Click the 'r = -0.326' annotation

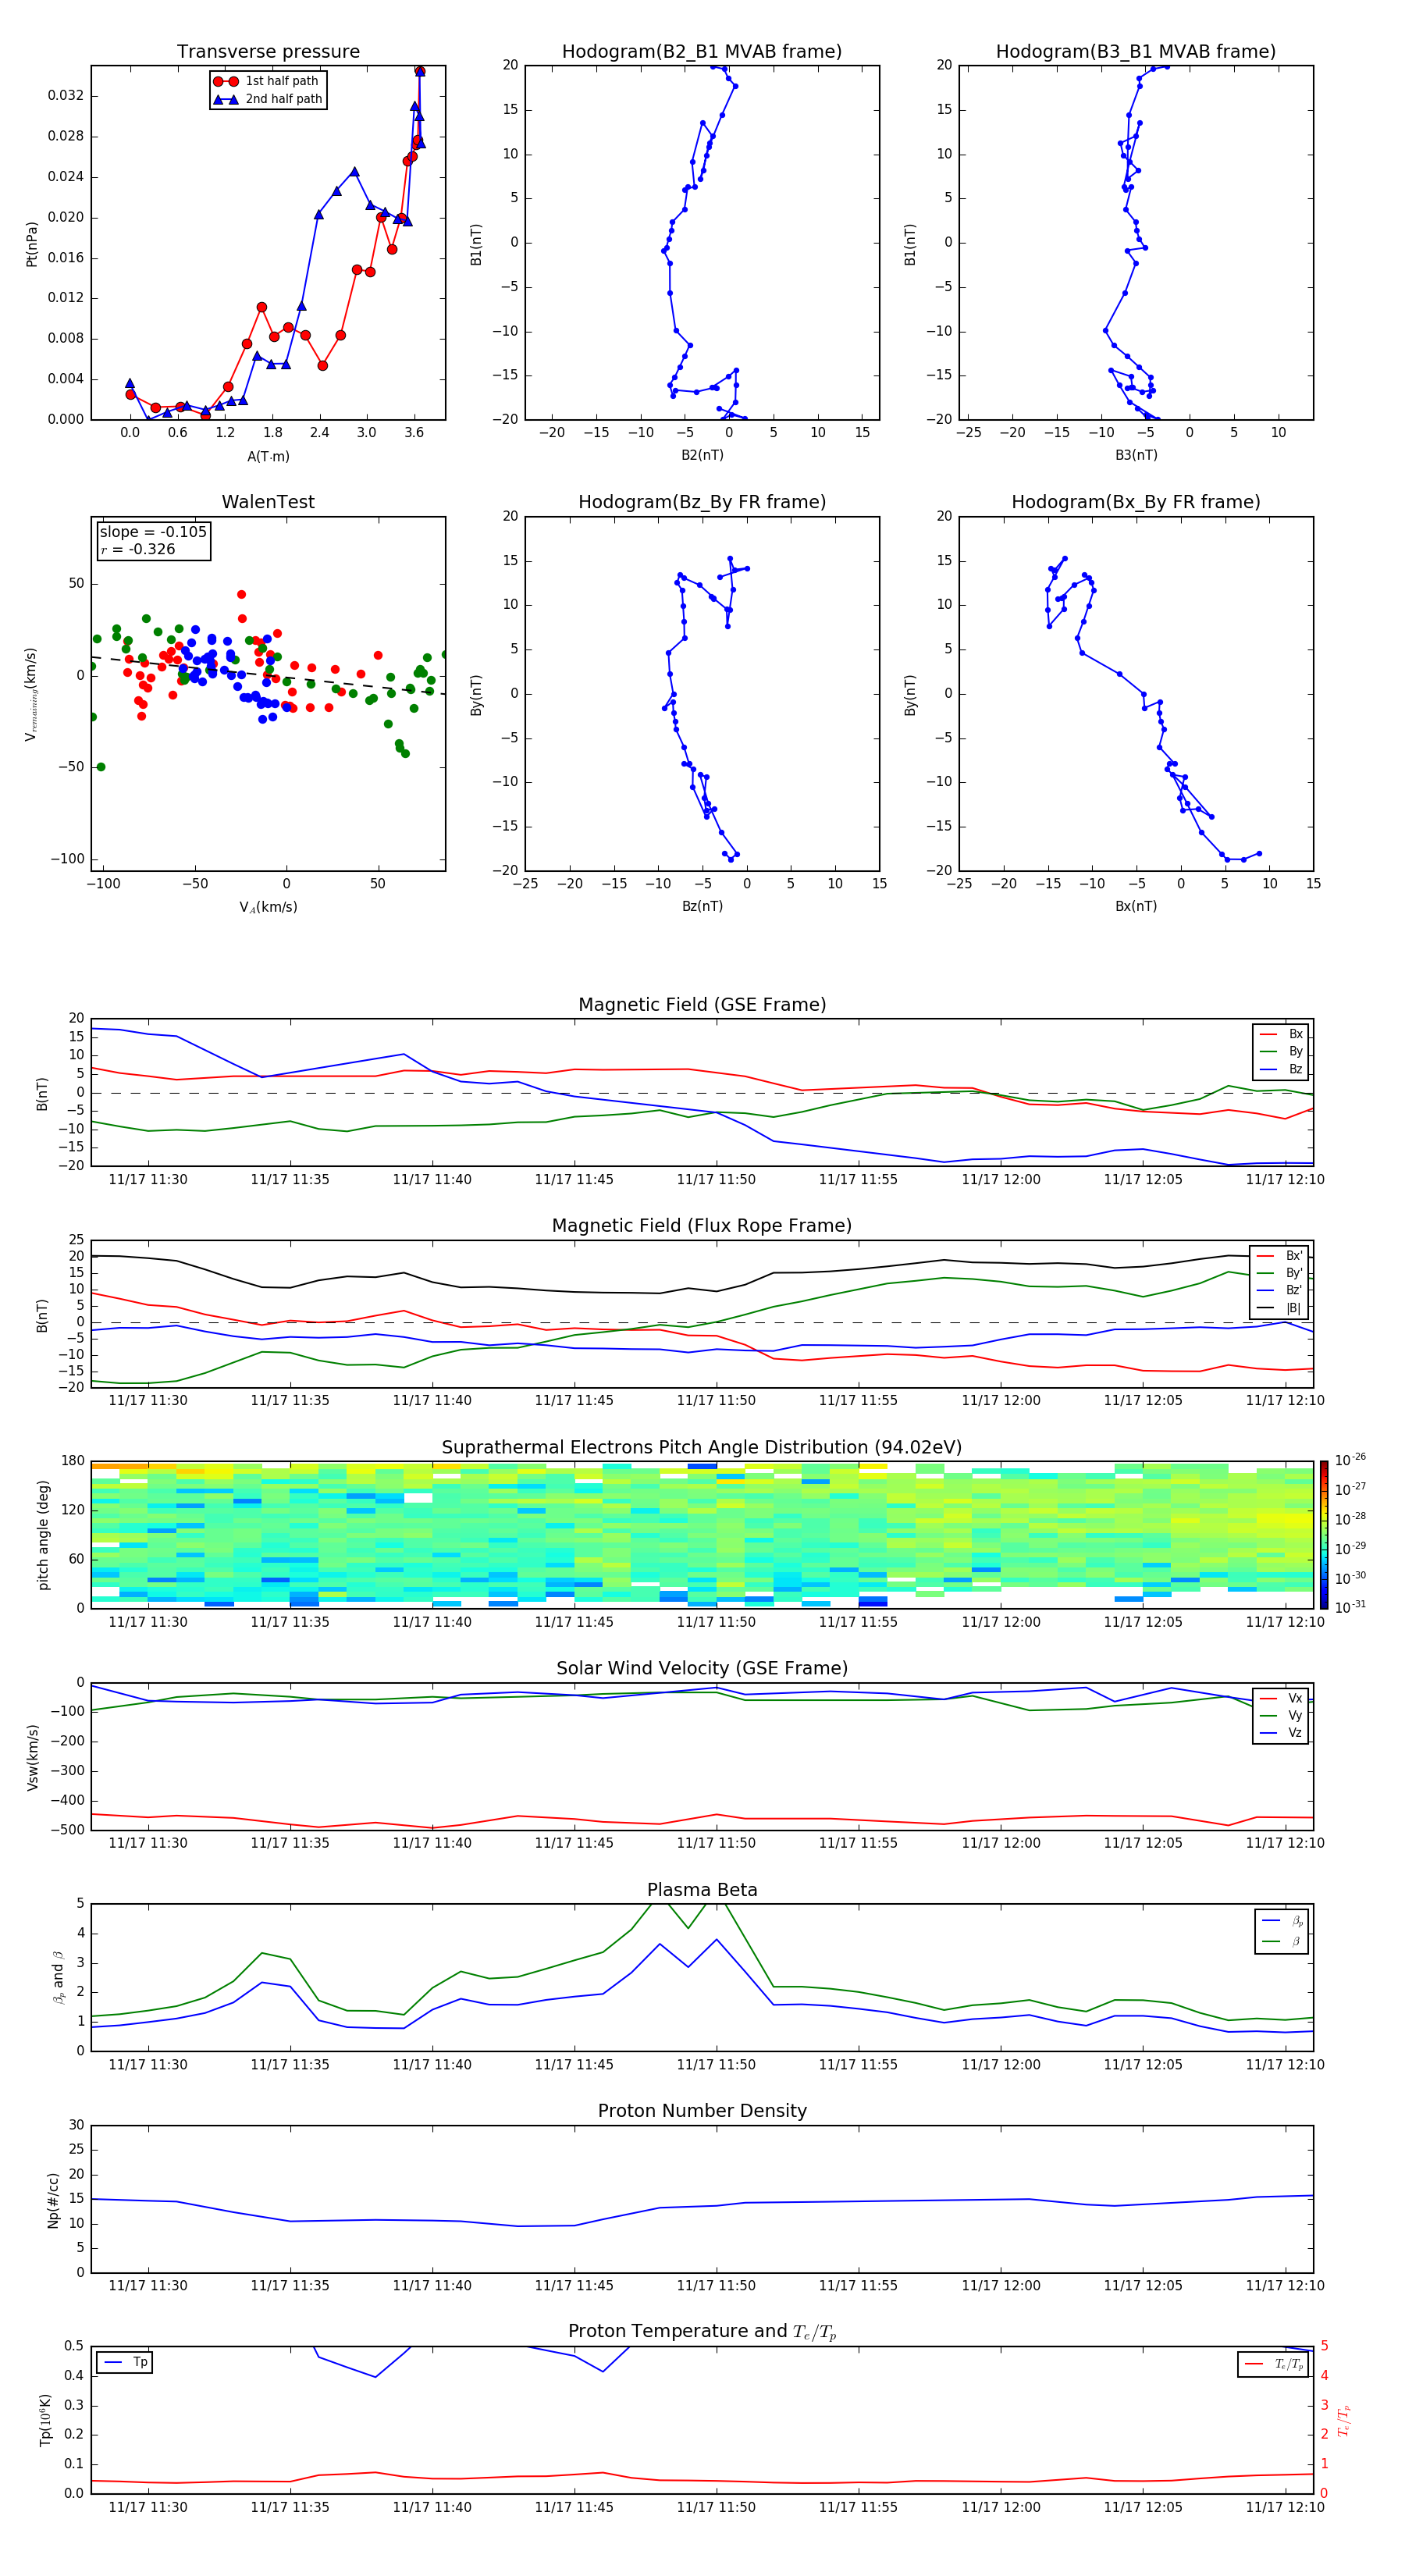click(138, 549)
